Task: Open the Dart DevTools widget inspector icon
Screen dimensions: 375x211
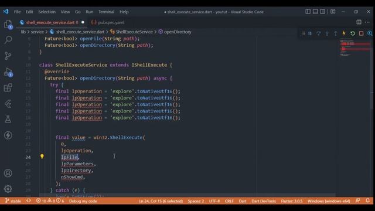Action: 370,33
